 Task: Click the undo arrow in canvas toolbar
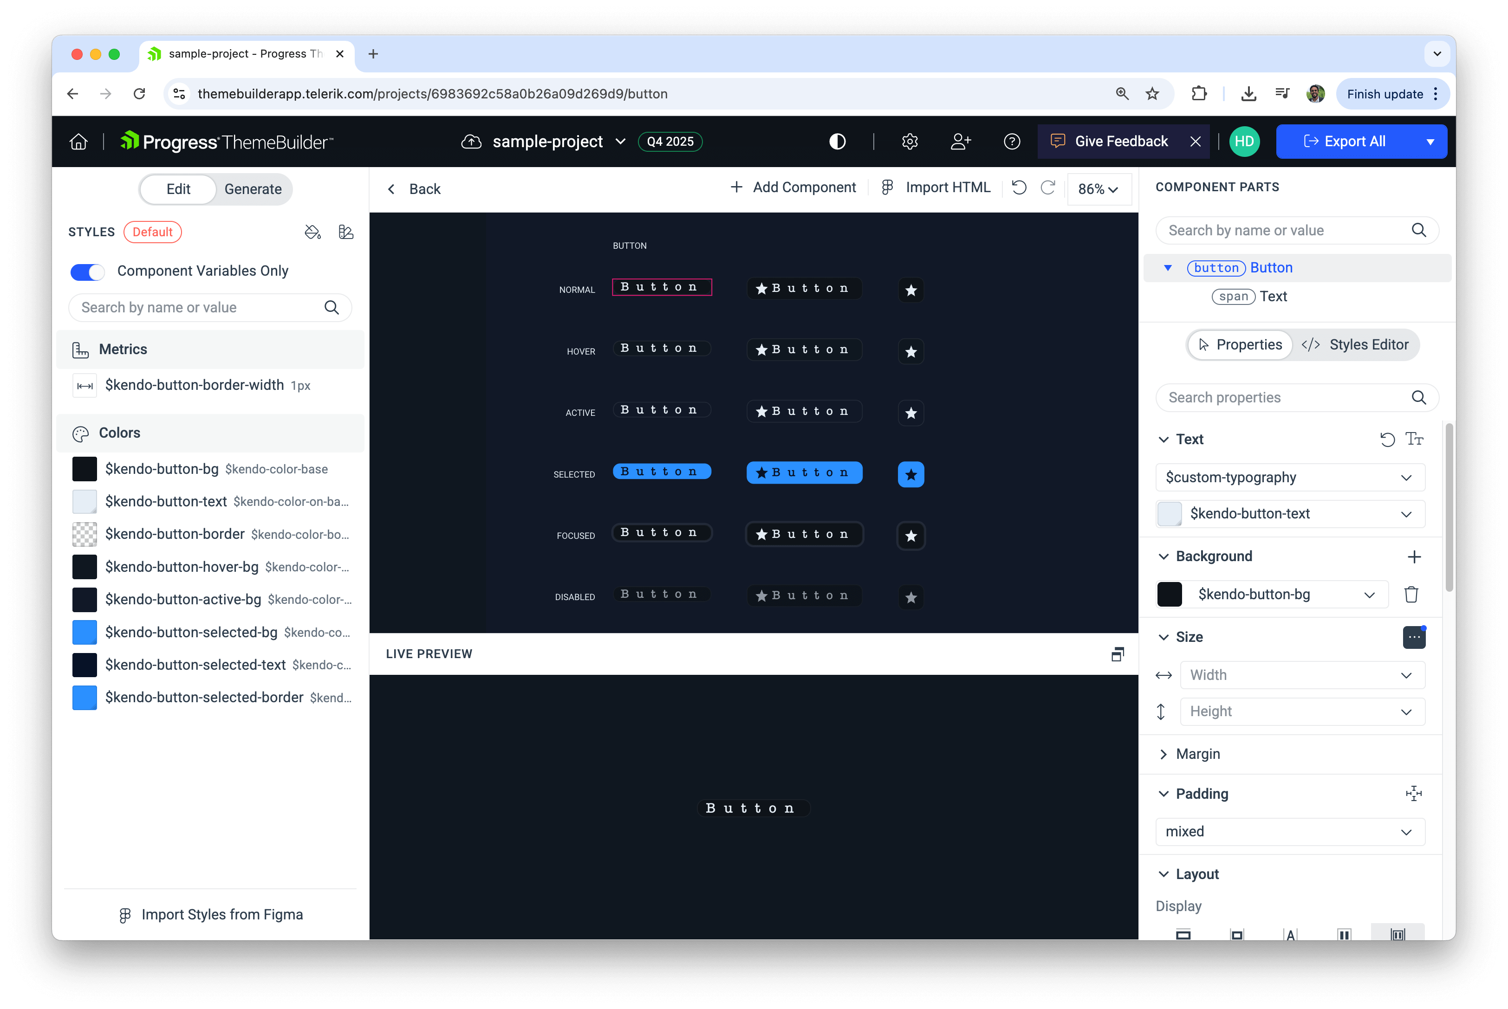pyautogui.click(x=1019, y=188)
